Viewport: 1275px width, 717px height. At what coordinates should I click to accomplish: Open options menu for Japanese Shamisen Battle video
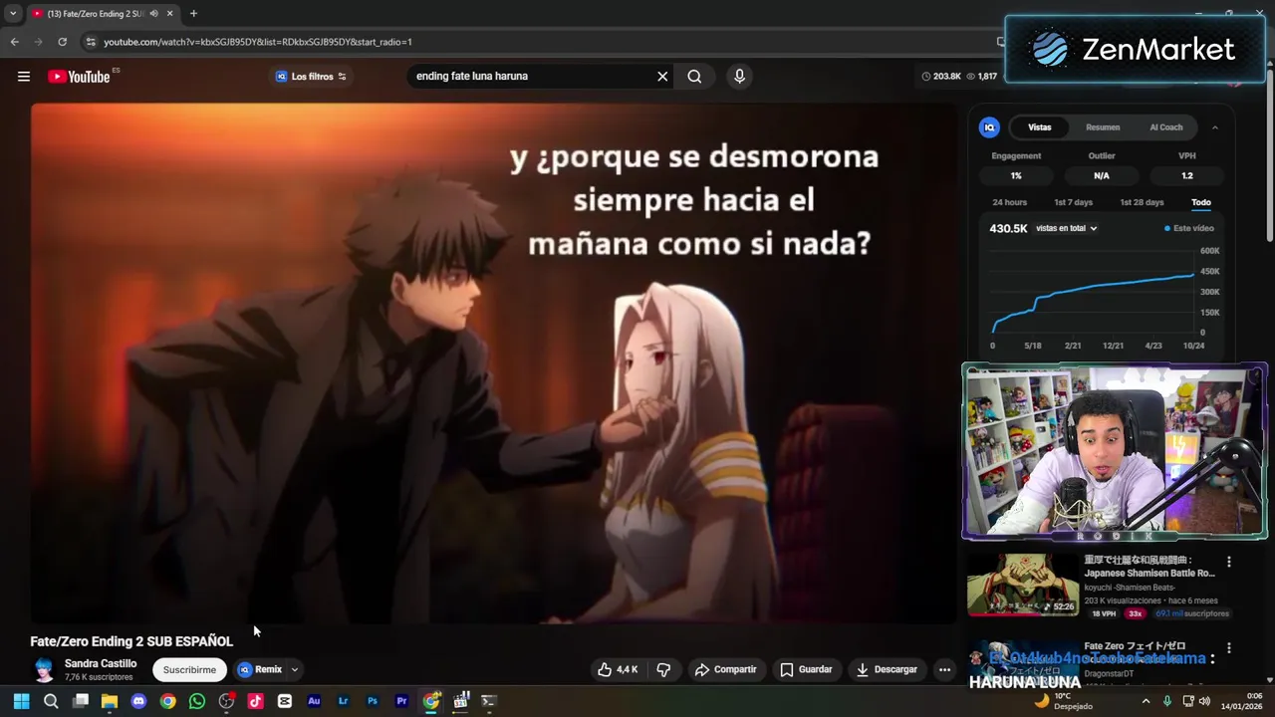click(1229, 562)
